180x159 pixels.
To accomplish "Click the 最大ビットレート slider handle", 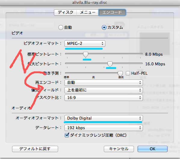I will (x=110, y=64).
